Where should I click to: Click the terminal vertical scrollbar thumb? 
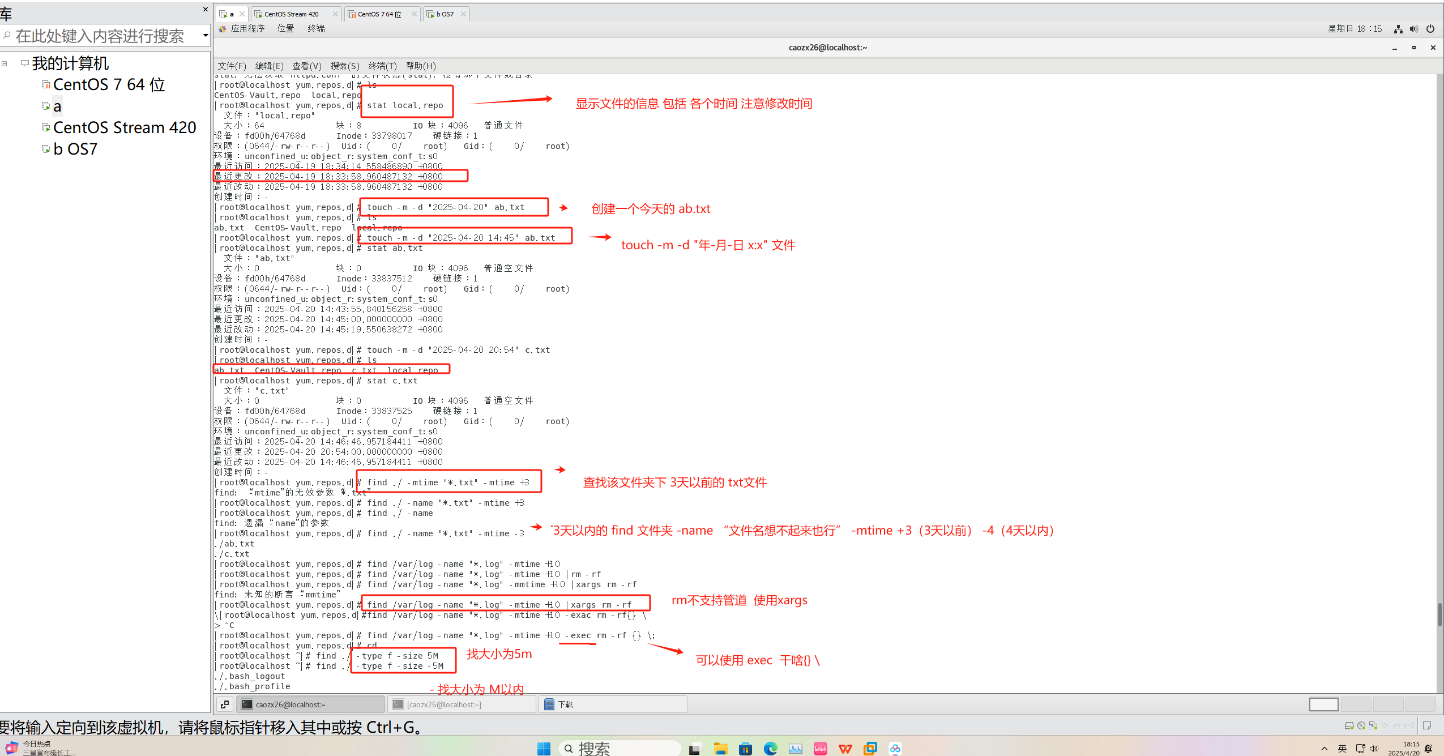1439,615
